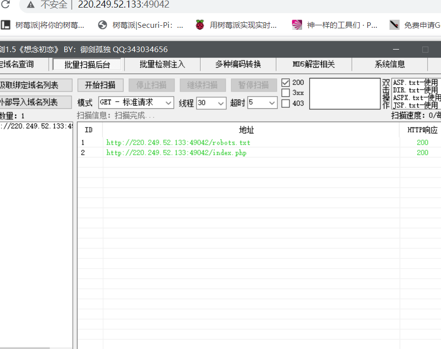
Task: Open the 免费申请 bookmark icon
Action: click(395, 25)
